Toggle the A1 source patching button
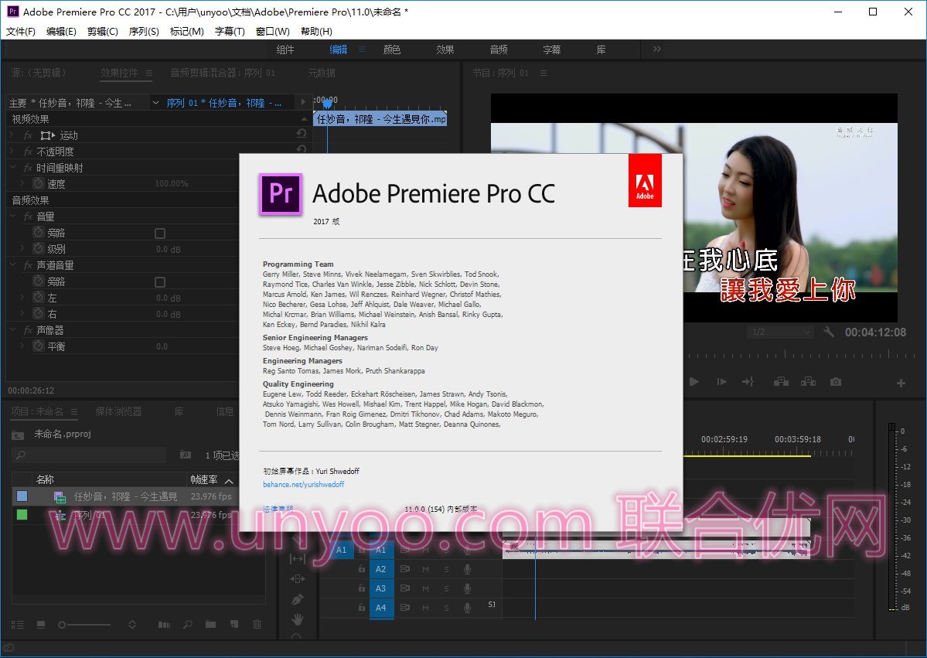The width and height of the screenshot is (927, 658). click(342, 550)
